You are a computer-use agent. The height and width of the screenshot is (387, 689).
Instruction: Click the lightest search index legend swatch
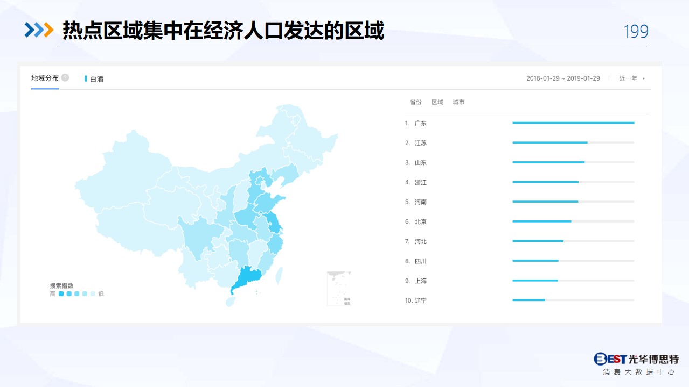(93, 294)
